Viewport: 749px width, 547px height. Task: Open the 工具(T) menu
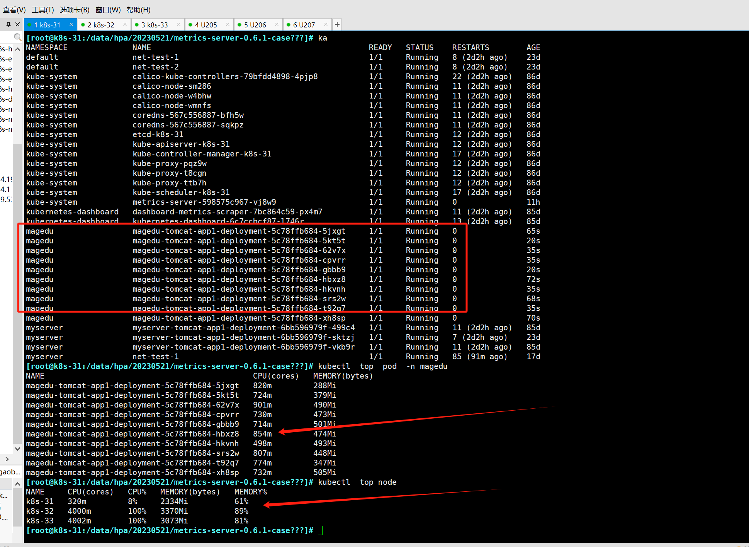click(42, 10)
